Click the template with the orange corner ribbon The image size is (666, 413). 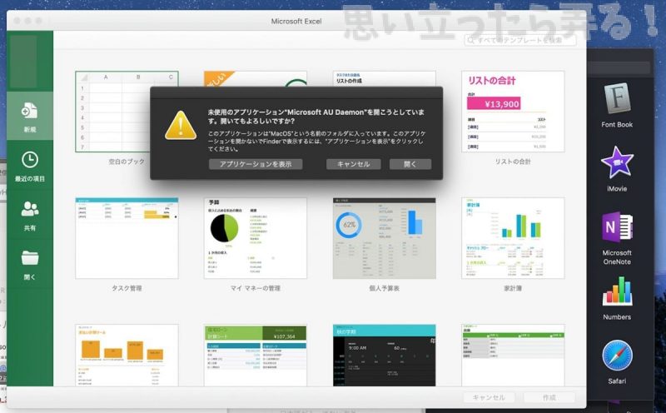click(x=256, y=78)
